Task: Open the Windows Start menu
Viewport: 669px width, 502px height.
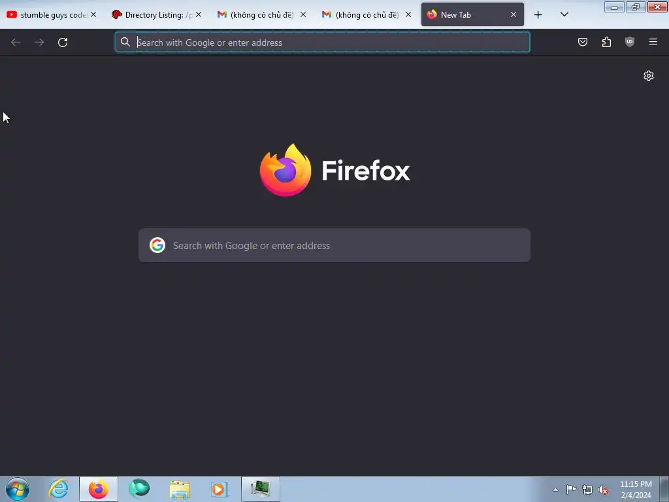Action: [x=18, y=489]
